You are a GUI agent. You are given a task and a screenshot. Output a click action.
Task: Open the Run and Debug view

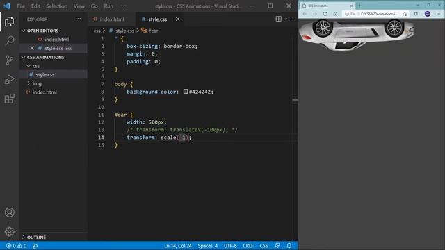coord(9,79)
